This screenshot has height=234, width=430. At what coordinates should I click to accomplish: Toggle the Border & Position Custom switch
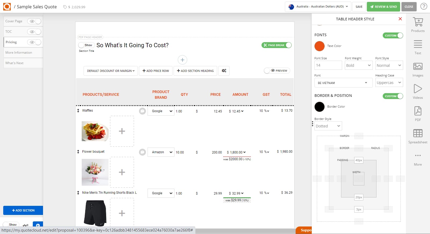[393, 96]
